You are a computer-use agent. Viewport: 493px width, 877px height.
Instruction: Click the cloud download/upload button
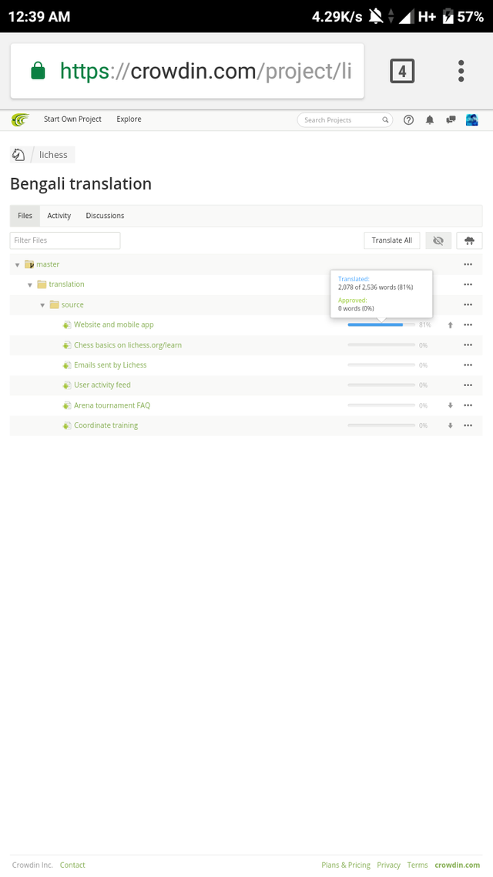coord(469,240)
